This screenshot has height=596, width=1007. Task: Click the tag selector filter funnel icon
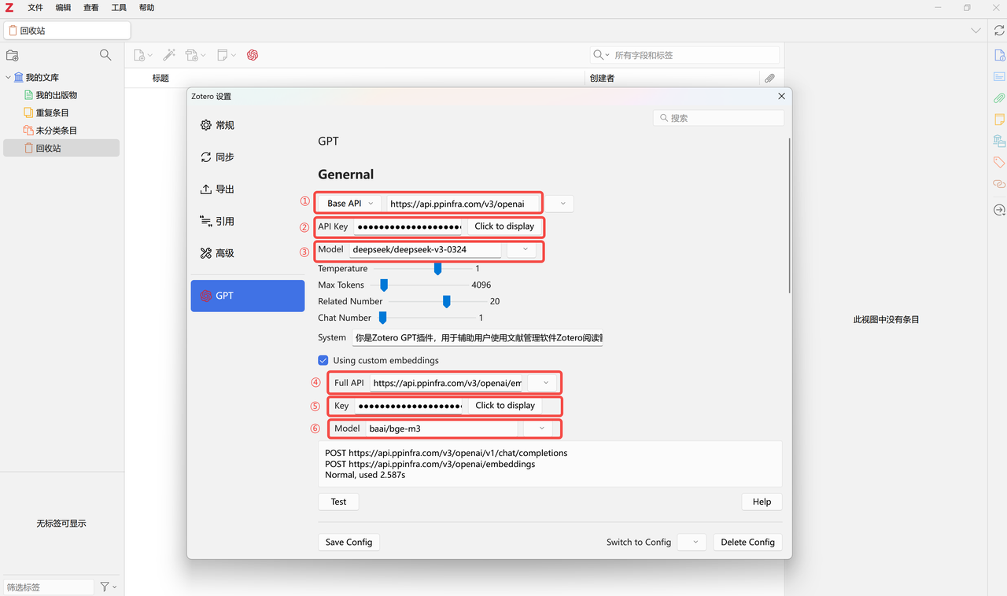pyautogui.click(x=104, y=587)
